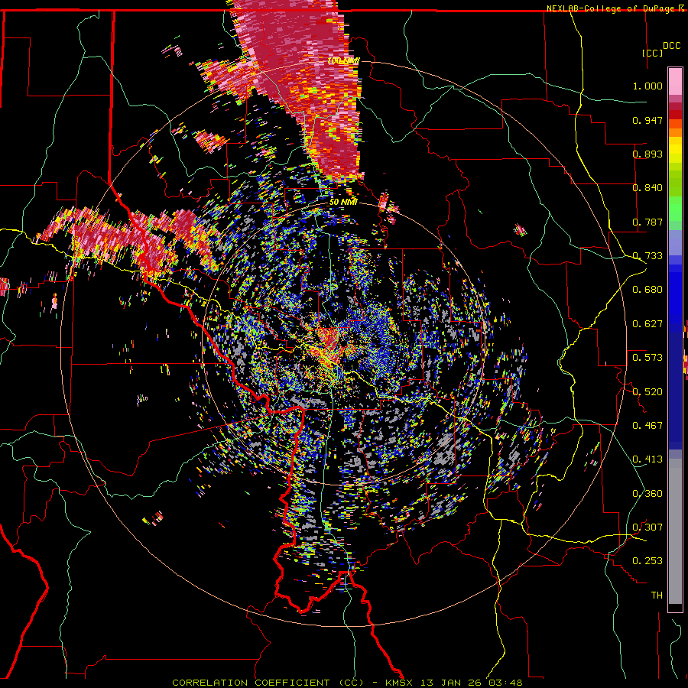
Task: Select the 0.627 scale value
Action: 647,324
